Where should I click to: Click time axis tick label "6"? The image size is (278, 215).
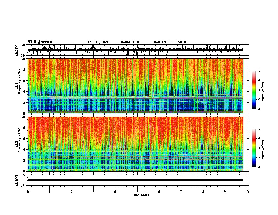(x=159, y=192)
